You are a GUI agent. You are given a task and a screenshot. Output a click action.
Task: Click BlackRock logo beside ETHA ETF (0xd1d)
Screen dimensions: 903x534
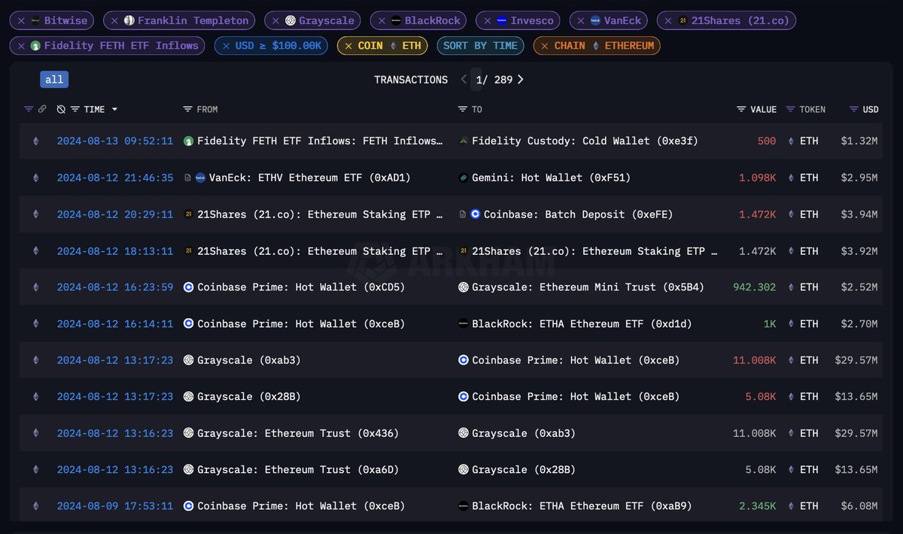464,324
